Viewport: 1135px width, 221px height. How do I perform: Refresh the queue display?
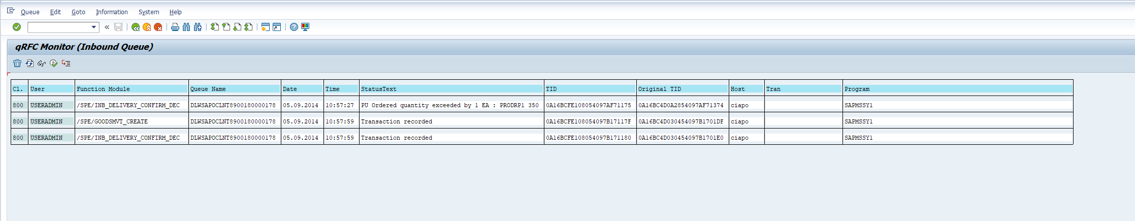(x=29, y=64)
